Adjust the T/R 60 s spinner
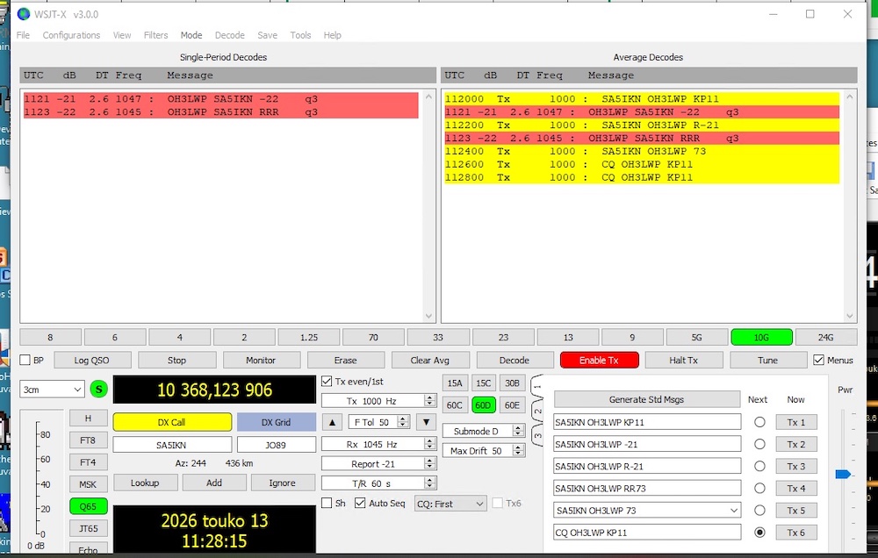Viewport: 878px width, 558px height. click(429, 483)
